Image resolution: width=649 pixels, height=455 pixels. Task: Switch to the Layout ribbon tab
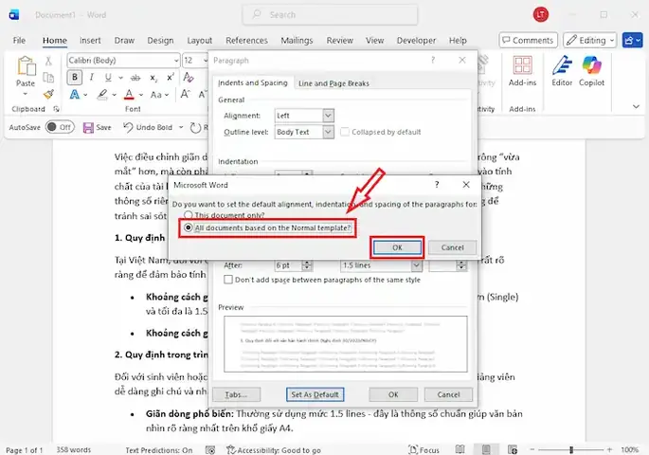(200, 41)
